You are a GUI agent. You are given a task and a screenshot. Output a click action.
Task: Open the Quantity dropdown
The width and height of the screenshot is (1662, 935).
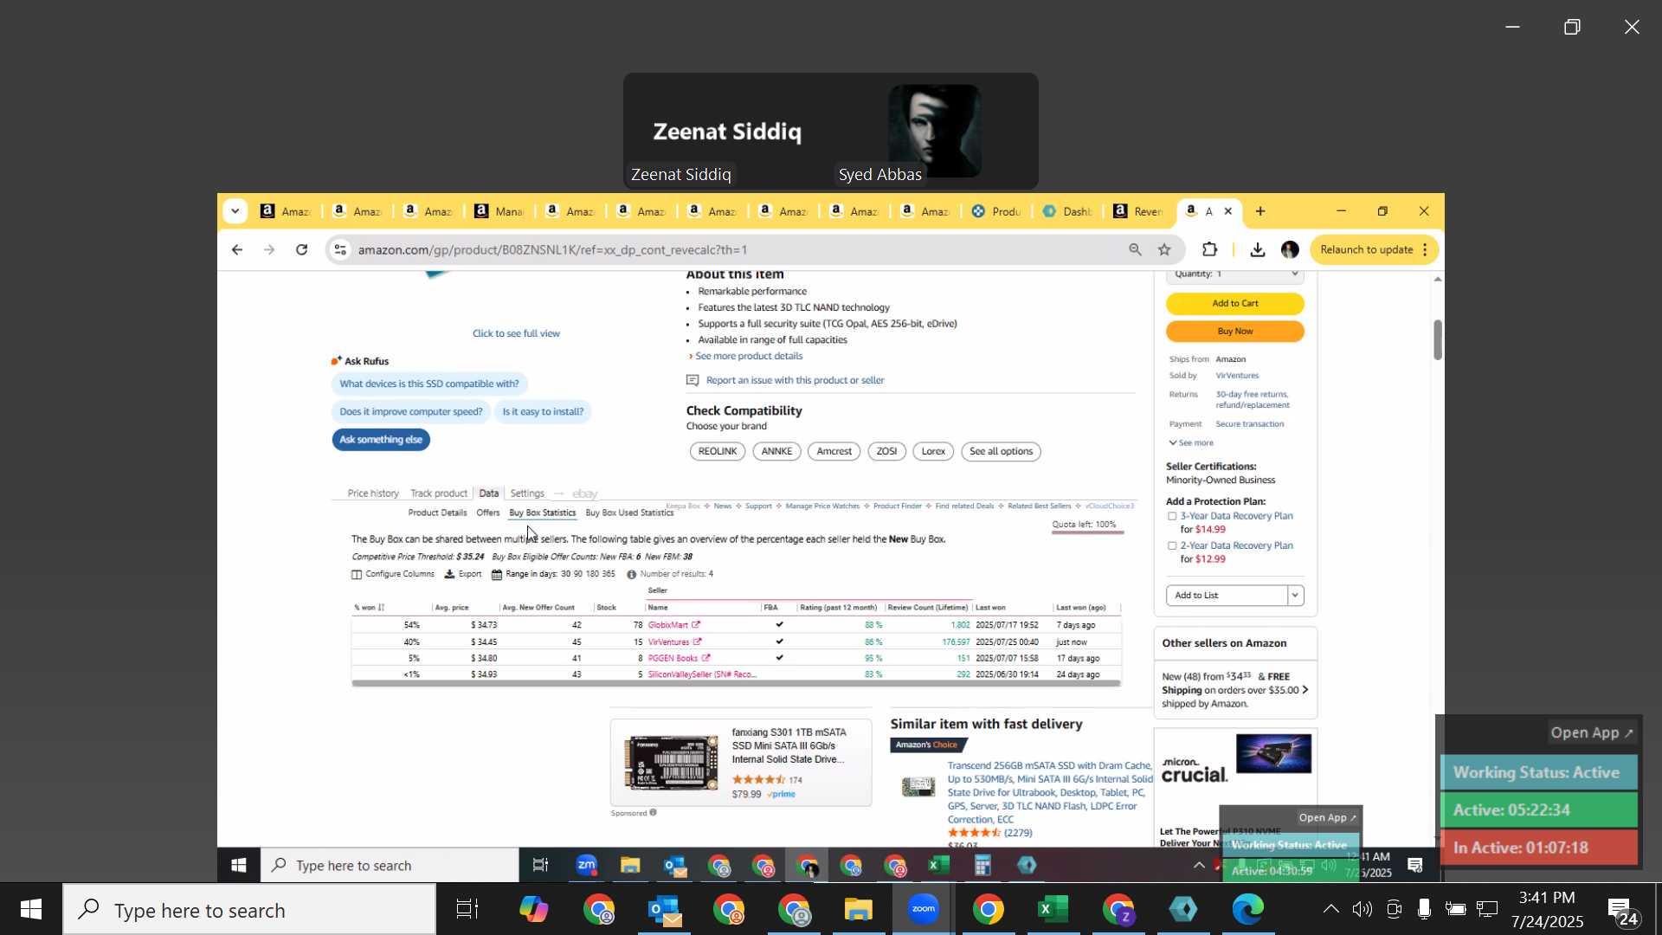(1234, 274)
